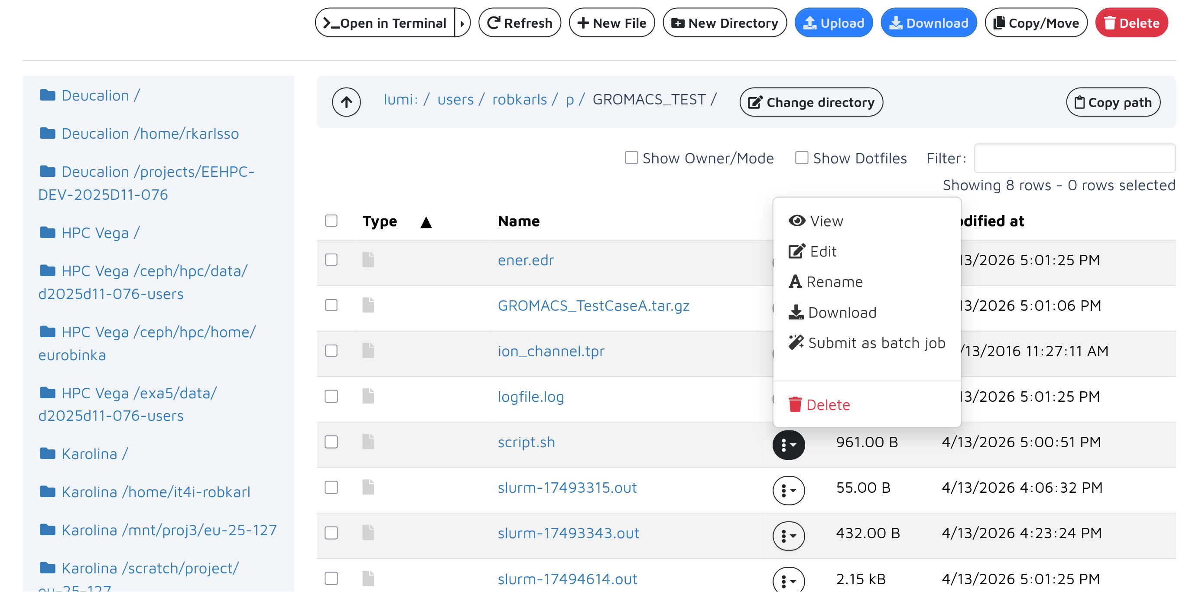Toggle the actions menu button for script.sh
The width and height of the screenshot is (1199, 592).
click(789, 445)
